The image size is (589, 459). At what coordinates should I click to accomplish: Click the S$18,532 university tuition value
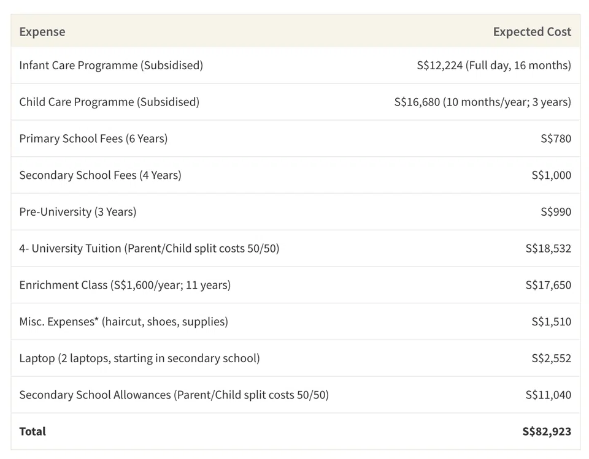548,249
